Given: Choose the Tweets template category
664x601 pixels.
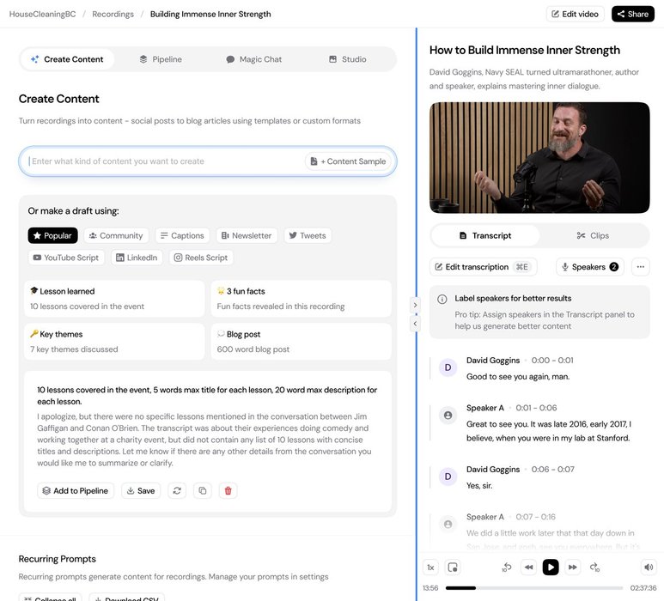Looking at the screenshot, I should point(308,236).
